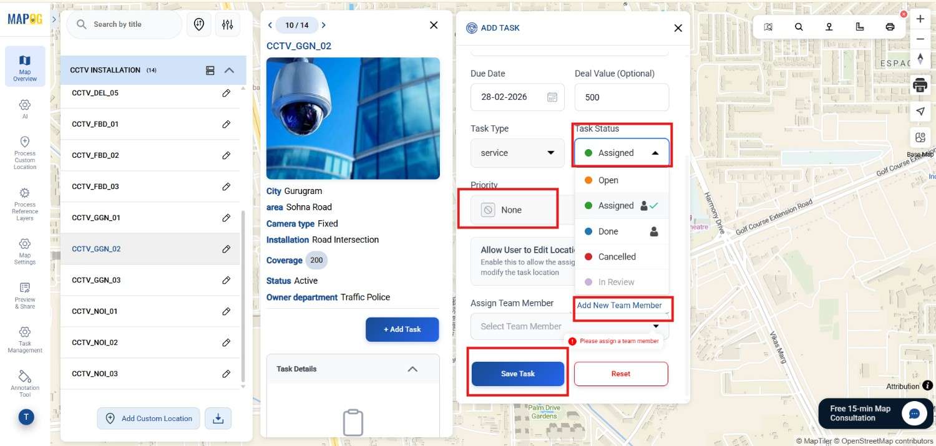Select Done from the Task Status options

coord(607,231)
